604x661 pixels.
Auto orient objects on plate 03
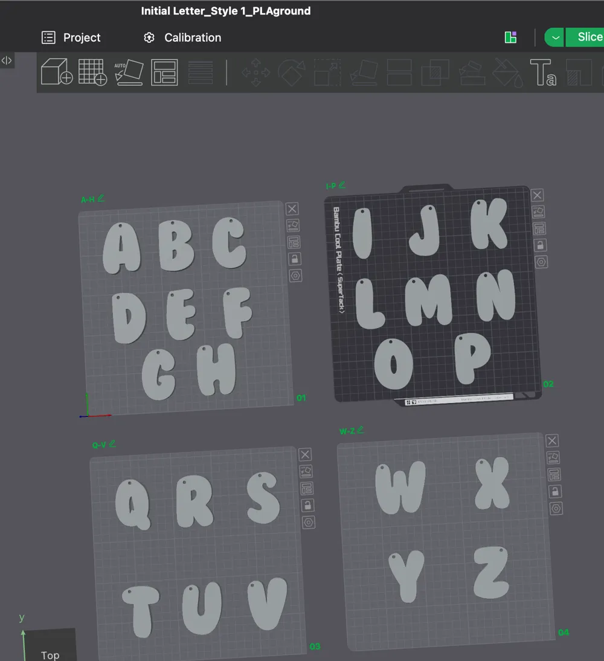point(306,471)
